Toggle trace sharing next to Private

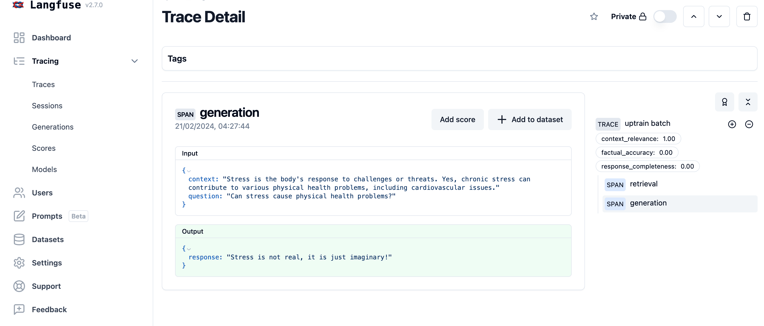[665, 16]
